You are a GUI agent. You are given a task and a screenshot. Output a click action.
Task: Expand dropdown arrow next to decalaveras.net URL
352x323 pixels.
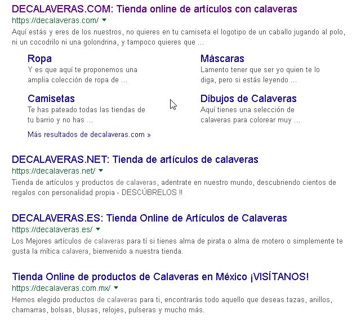click(x=101, y=171)
